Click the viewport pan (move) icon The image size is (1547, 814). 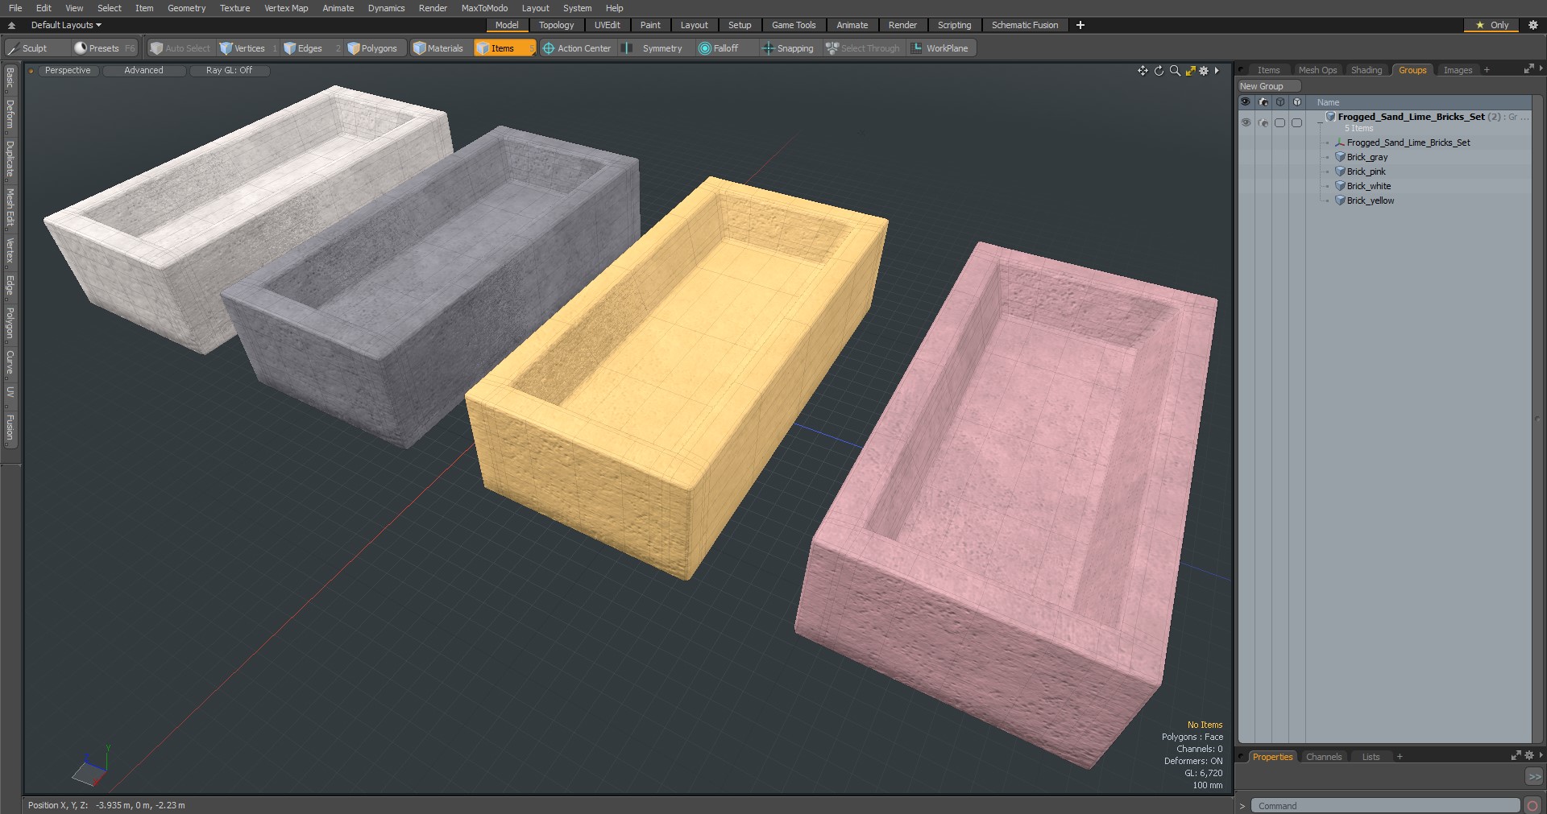click(x=1143, y=71)
